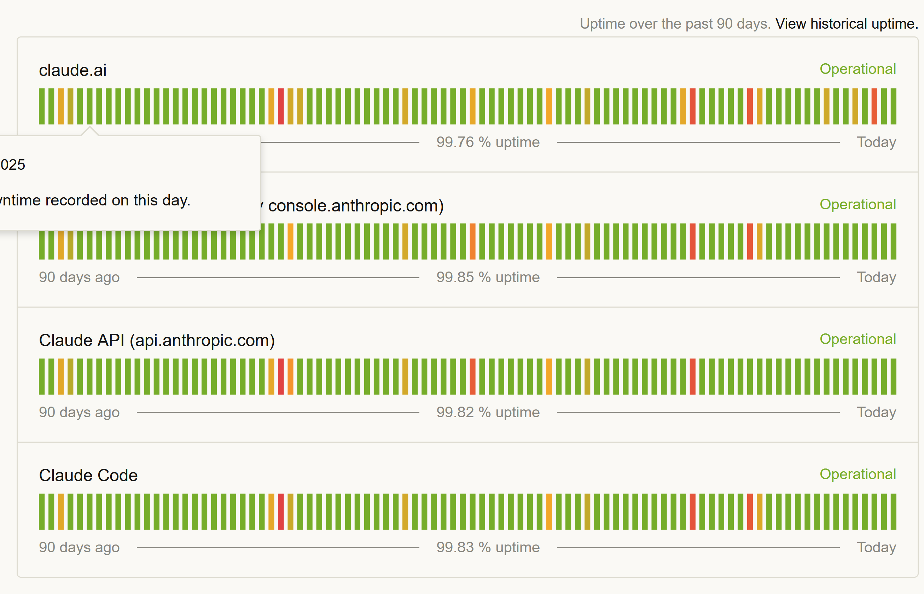Click today's last bar in claude.ai row
The image size is (924, 594).
point(894,106)
